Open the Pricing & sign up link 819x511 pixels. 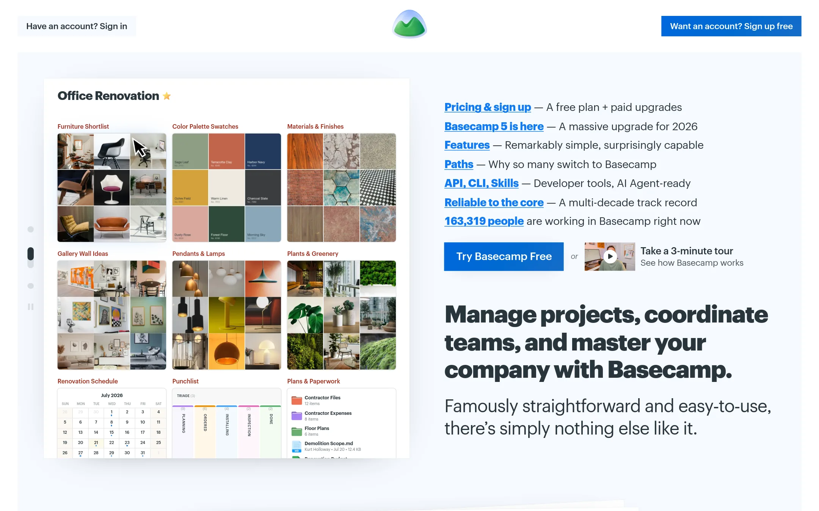click(488, 107)
